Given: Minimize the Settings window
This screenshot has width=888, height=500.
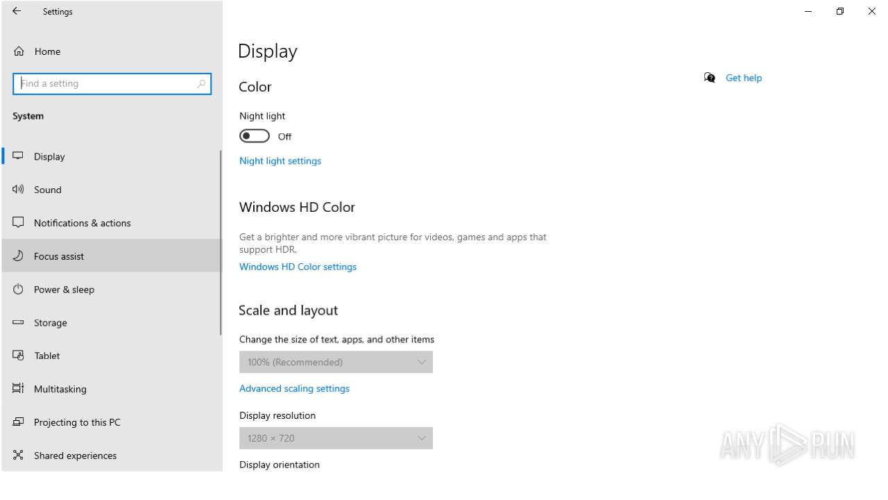Looking at the screenshot, I should coord(808,11).
